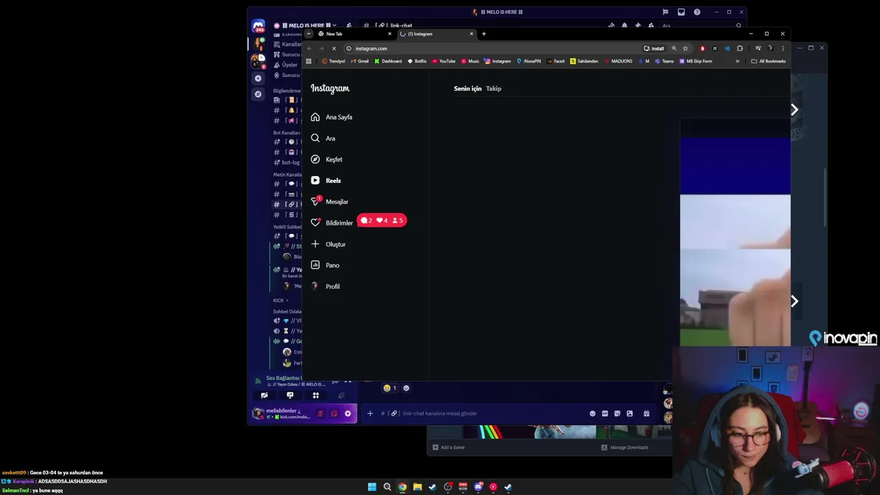Open Discord user settings gear
This screenshot has height=495, width=880.
348,413
